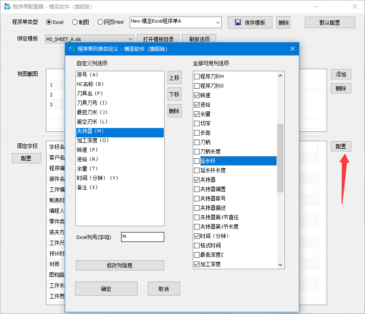Enable the 夹持器描述 checkbox
The image size is (365, 314).
tap(197, 208)
